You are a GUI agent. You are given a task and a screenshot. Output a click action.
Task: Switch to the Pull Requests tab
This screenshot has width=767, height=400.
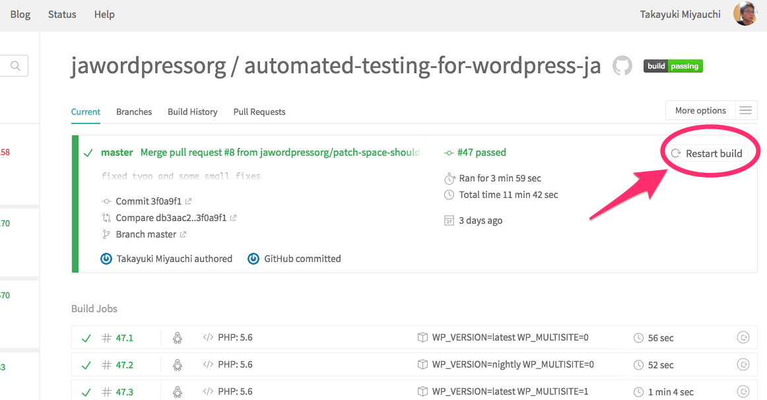coord(259,112)
